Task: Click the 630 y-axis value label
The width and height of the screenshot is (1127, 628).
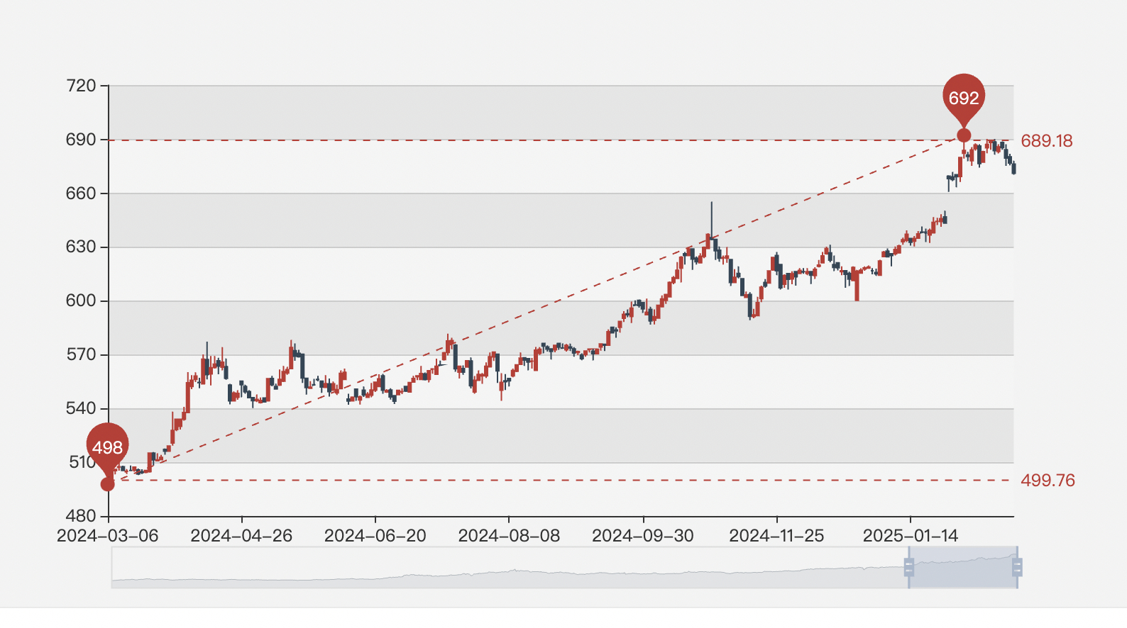Action: 81,247
